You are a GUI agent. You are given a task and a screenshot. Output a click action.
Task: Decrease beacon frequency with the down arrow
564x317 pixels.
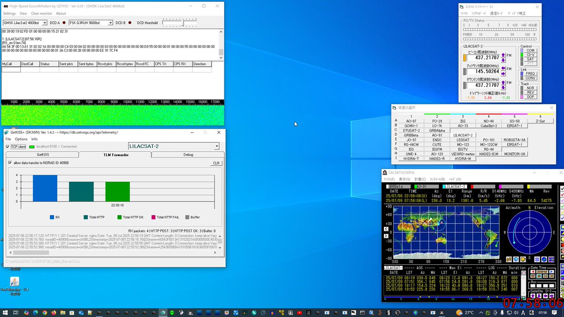[x=503, y=60]
